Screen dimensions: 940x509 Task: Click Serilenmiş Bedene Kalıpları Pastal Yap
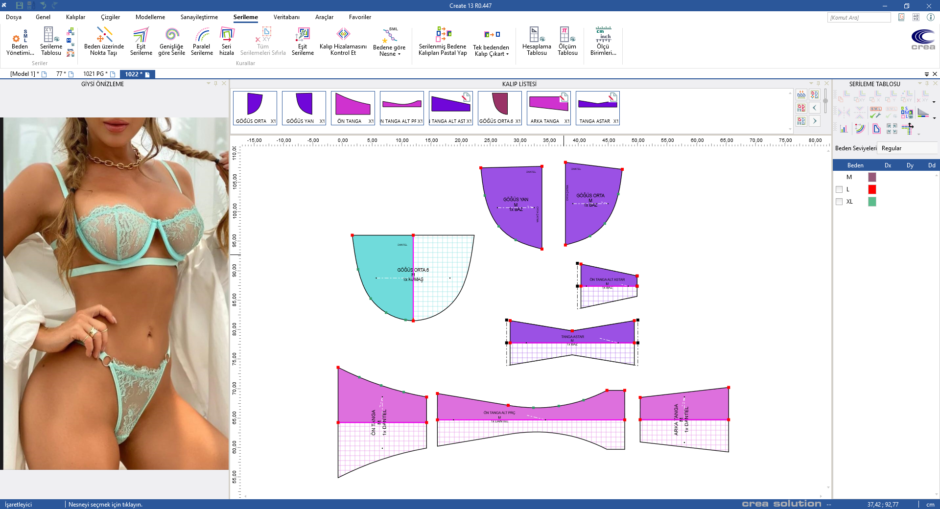pyautogui.click(x=443, y=42)
